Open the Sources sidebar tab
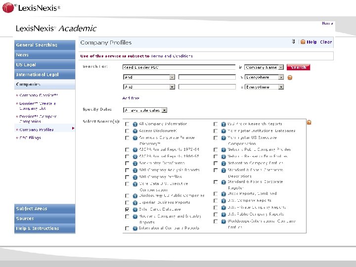The image size is (356, 267). 44,219
